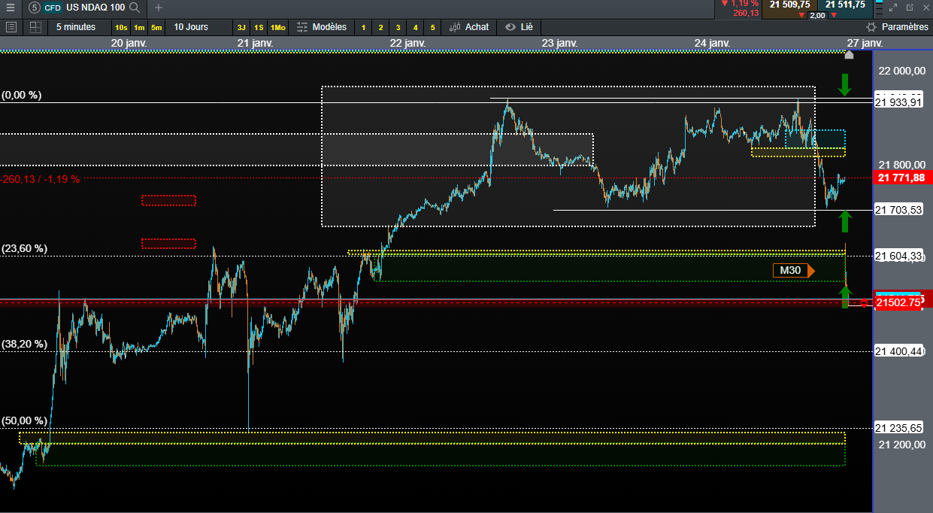Open the list view icon in toolbar

[11, 27]
